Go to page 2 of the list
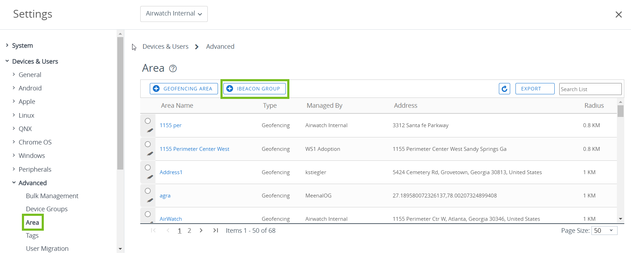The width and height of the screenshot is (631, 260). point(189,231)
